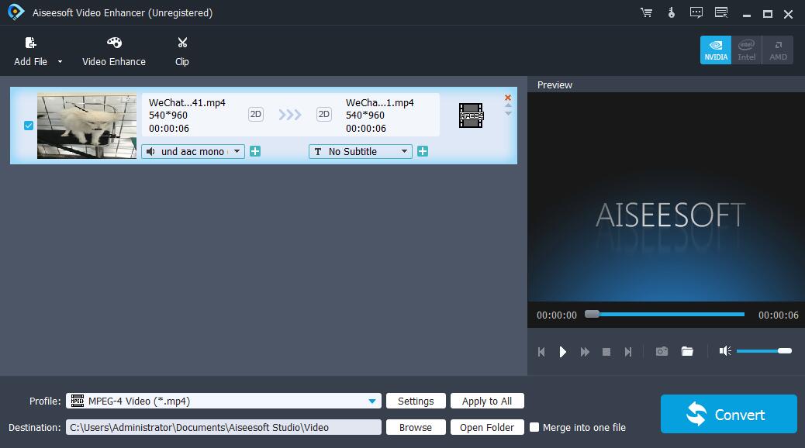805x448 pixels.
Task: Uncheck the WeChat video file checkbox
Action: pyautogui.click(x=29, y=126)
